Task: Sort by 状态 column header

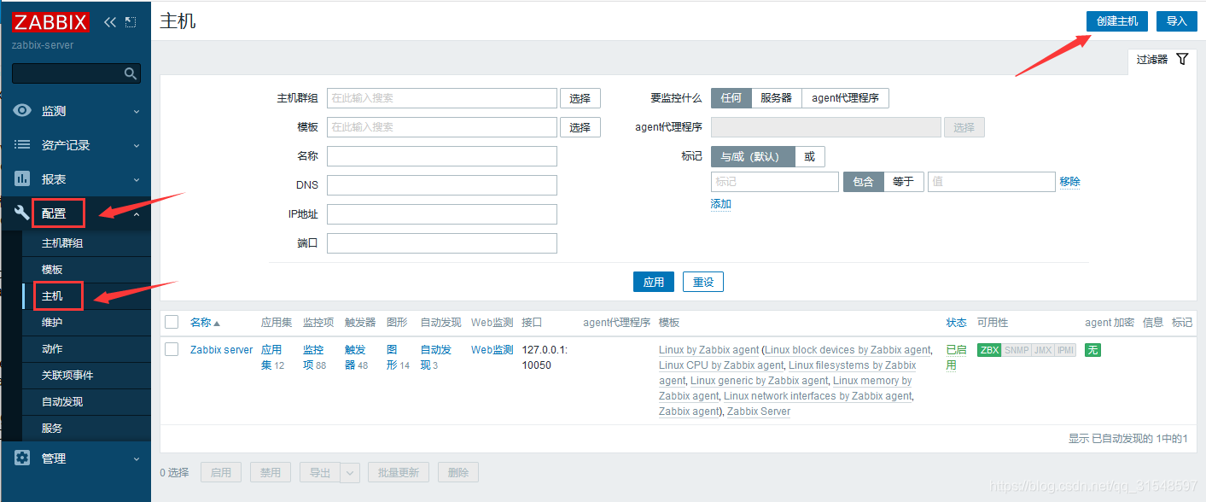Action: coord(957,323)
